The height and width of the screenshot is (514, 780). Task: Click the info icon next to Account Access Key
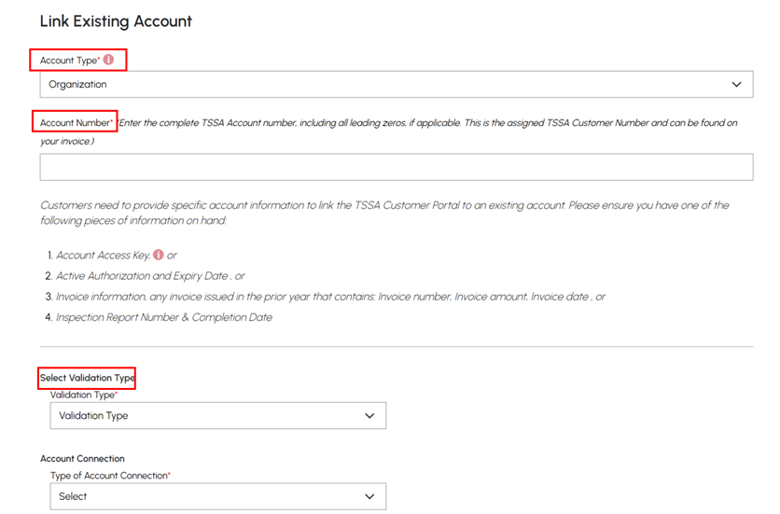point(159,255)
